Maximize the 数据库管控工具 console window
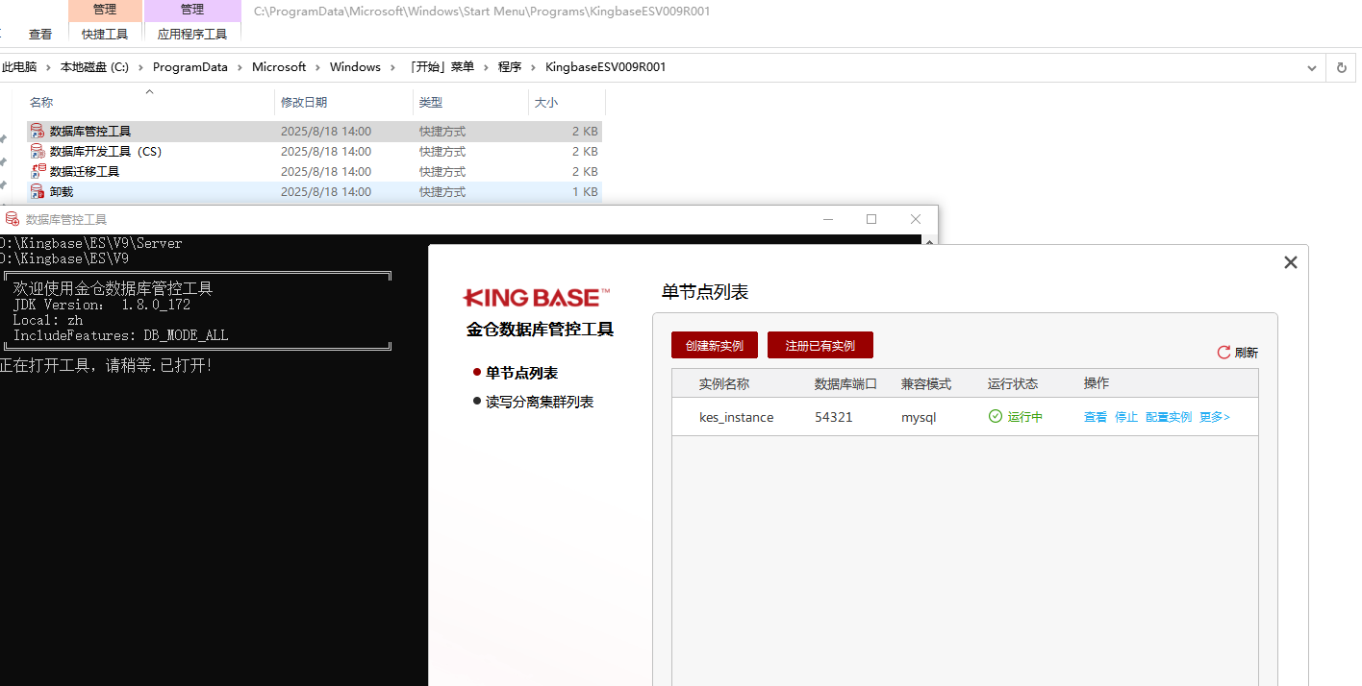The image size is (1362, 686). pyautogui.click(x=871, y=219)
